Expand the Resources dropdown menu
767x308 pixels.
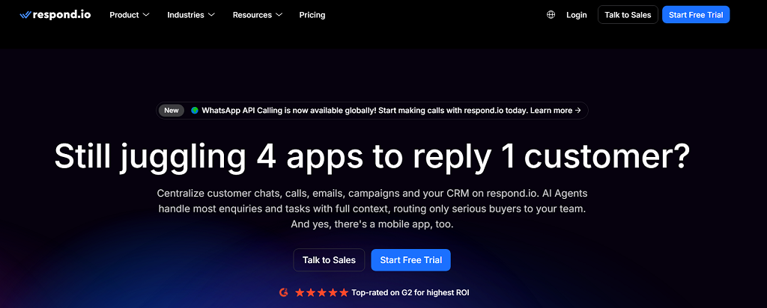pos(258,15)
